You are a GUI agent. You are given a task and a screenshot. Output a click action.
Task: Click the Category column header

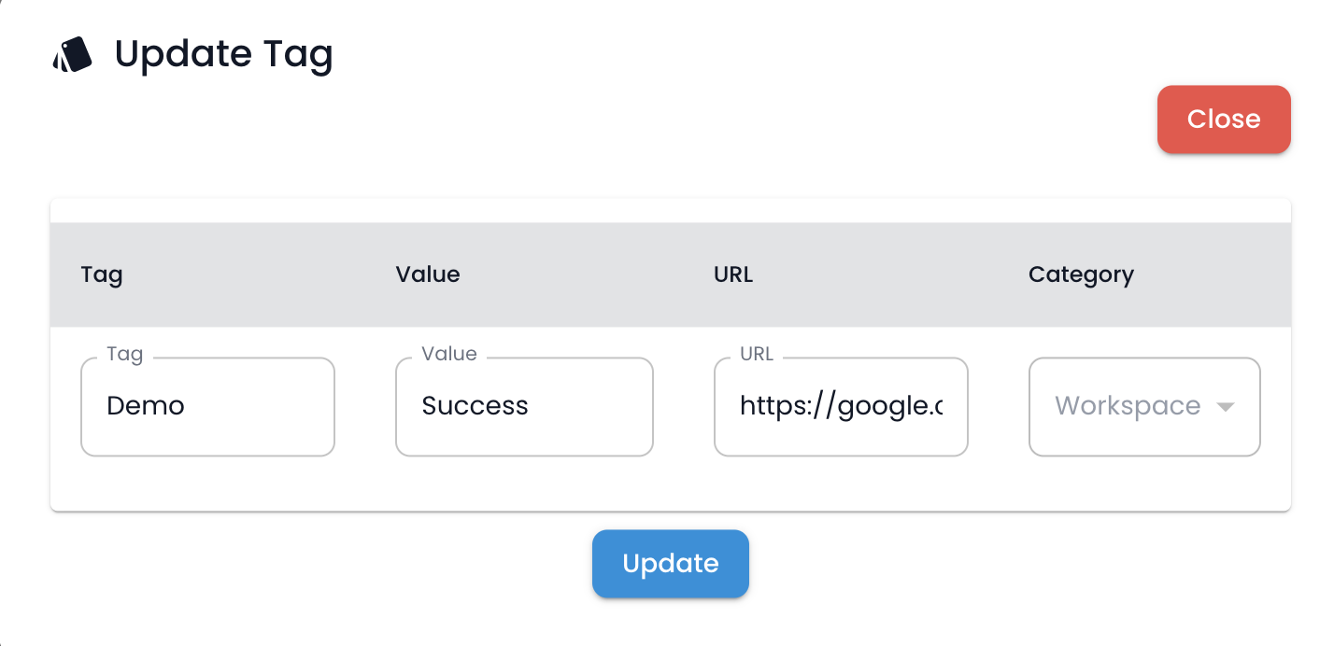pos(1081,274)
